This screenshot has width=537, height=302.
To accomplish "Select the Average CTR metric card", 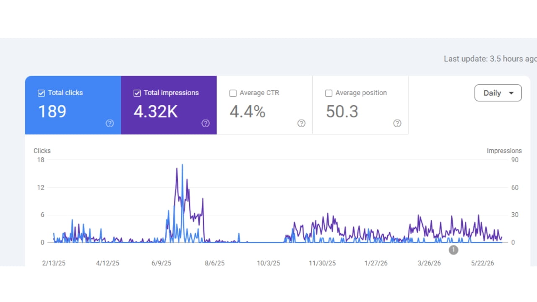I will point(264,105).
